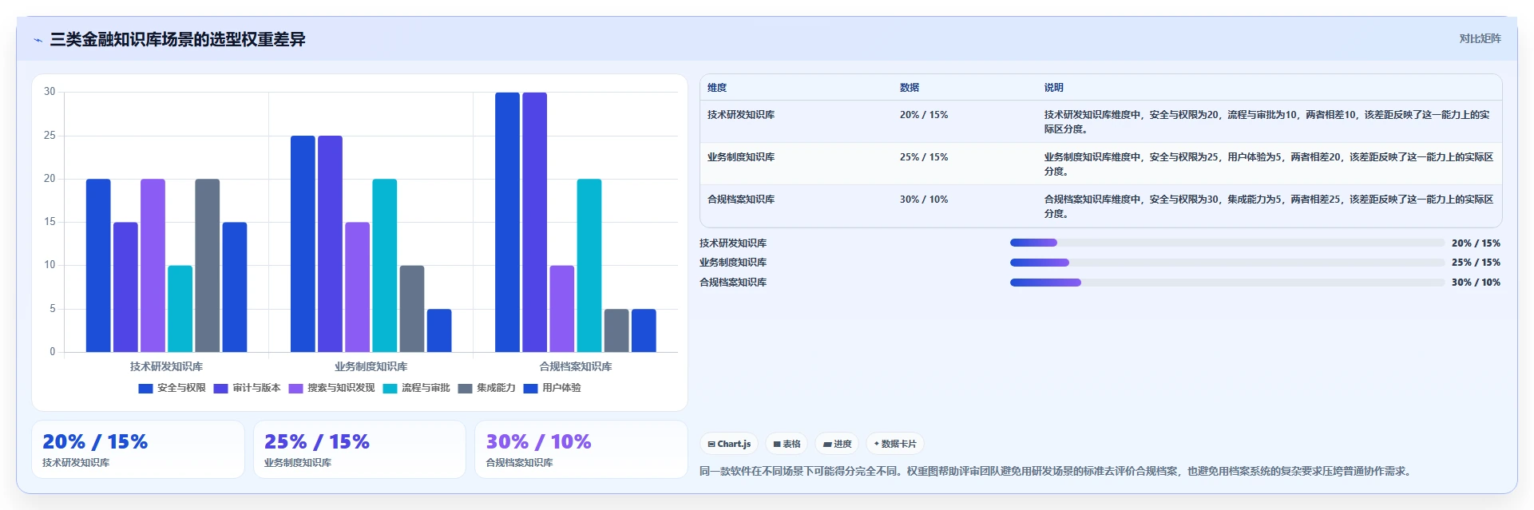Viewport: 1534px width, 510px height.
Task: Click the light purple bar in 业务制度知识库 group
Action: click(357, 287)
